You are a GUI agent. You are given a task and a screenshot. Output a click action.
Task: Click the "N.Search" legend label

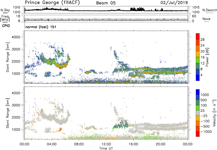point(210,10)
